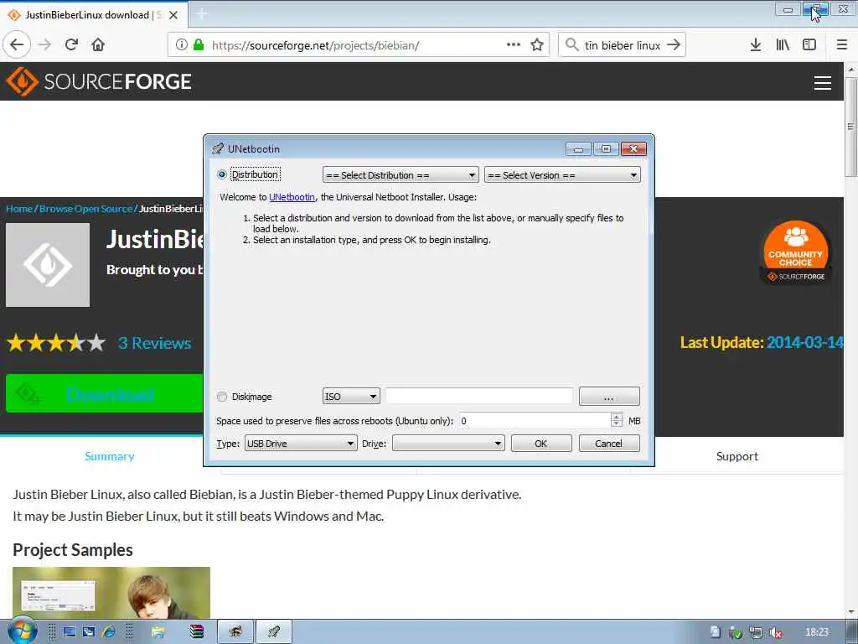Open a new browser tab
The image size is (858, 644).
pyautogui.click(x=201, y=14)
